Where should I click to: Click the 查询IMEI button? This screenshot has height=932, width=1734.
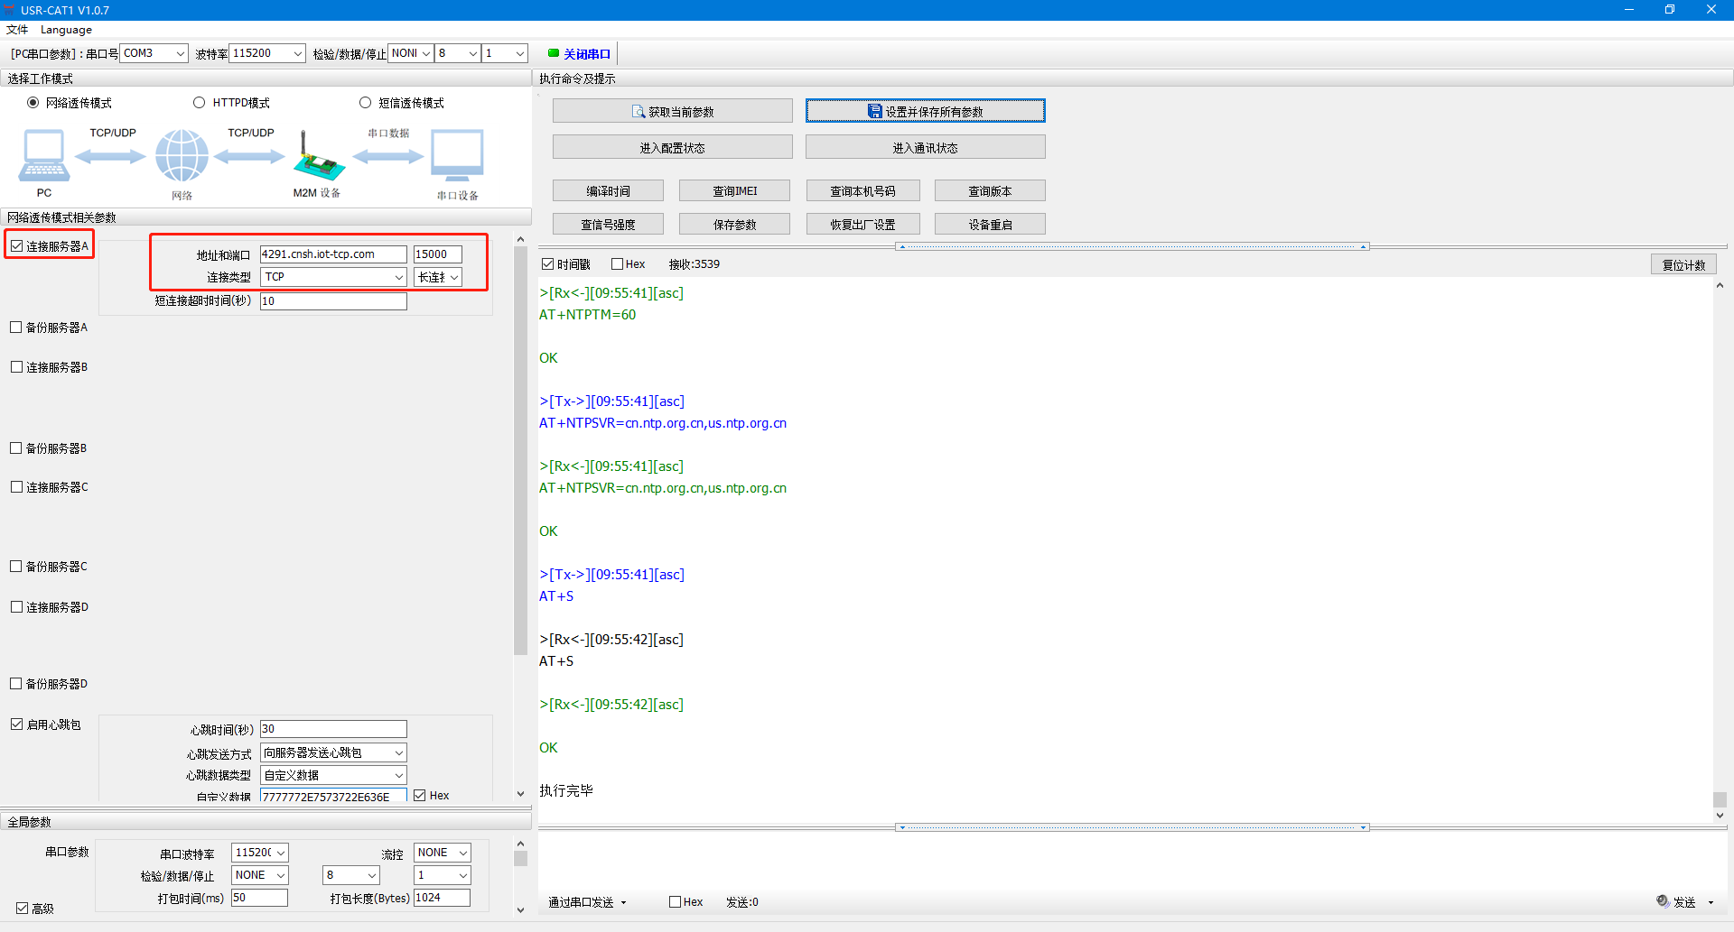(734, 191)
